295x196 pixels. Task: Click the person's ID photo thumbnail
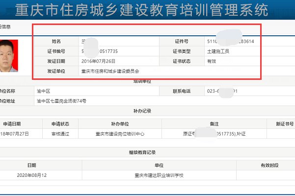point(9,56)
